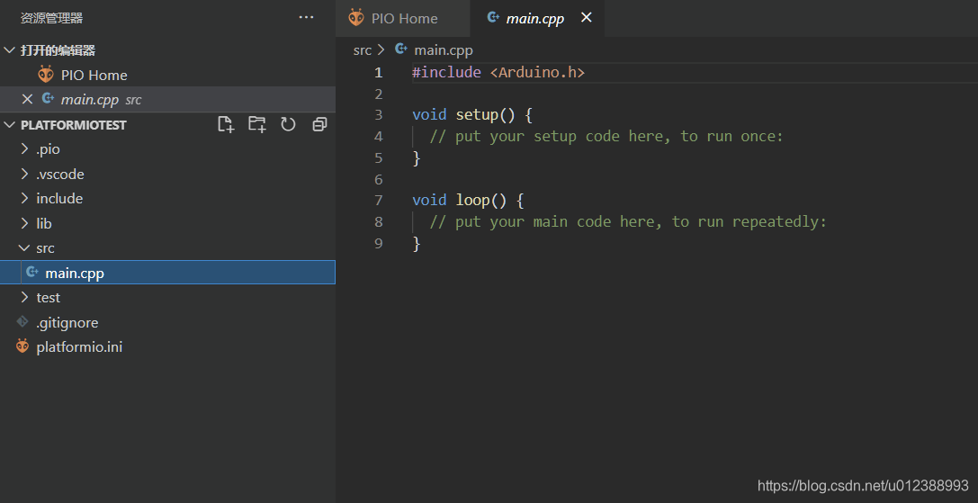Image resolution: width=978 pixels, height=503 pixels.
Task: Click the closing brace on line 5
Action: coord(416,157)
